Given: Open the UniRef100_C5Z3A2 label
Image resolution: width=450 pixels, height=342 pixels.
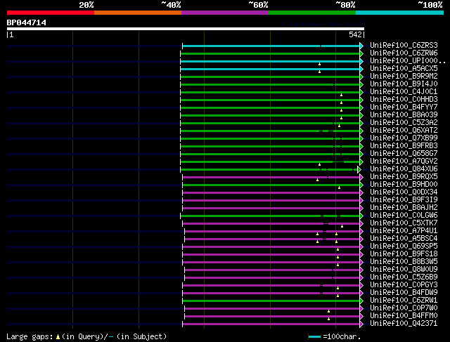Looking at the screenshot, I should coord(404,123).
